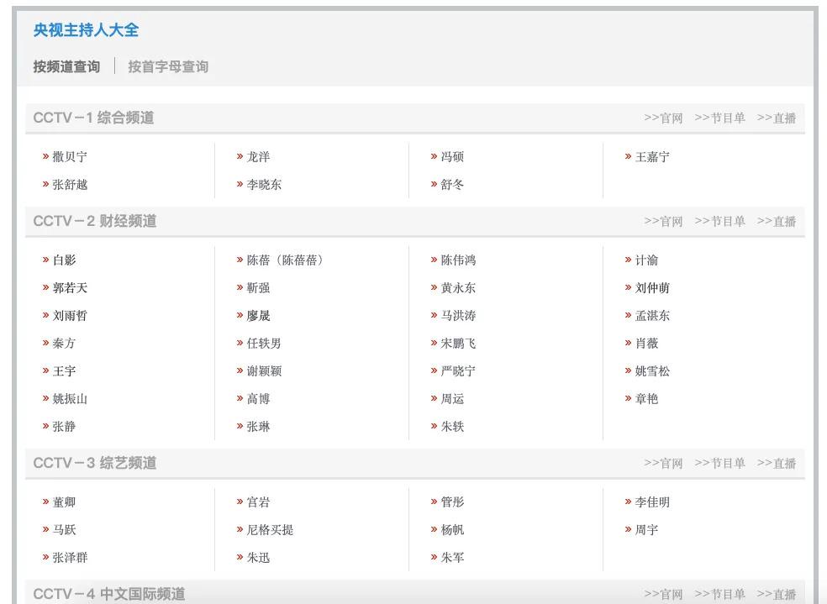The image size is (827, 604).
Task: Open host 龙洋's page
Action: tap(258, 156)
